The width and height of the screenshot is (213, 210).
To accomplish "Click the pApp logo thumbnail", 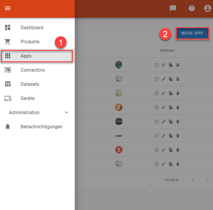I will click(119, 121).
